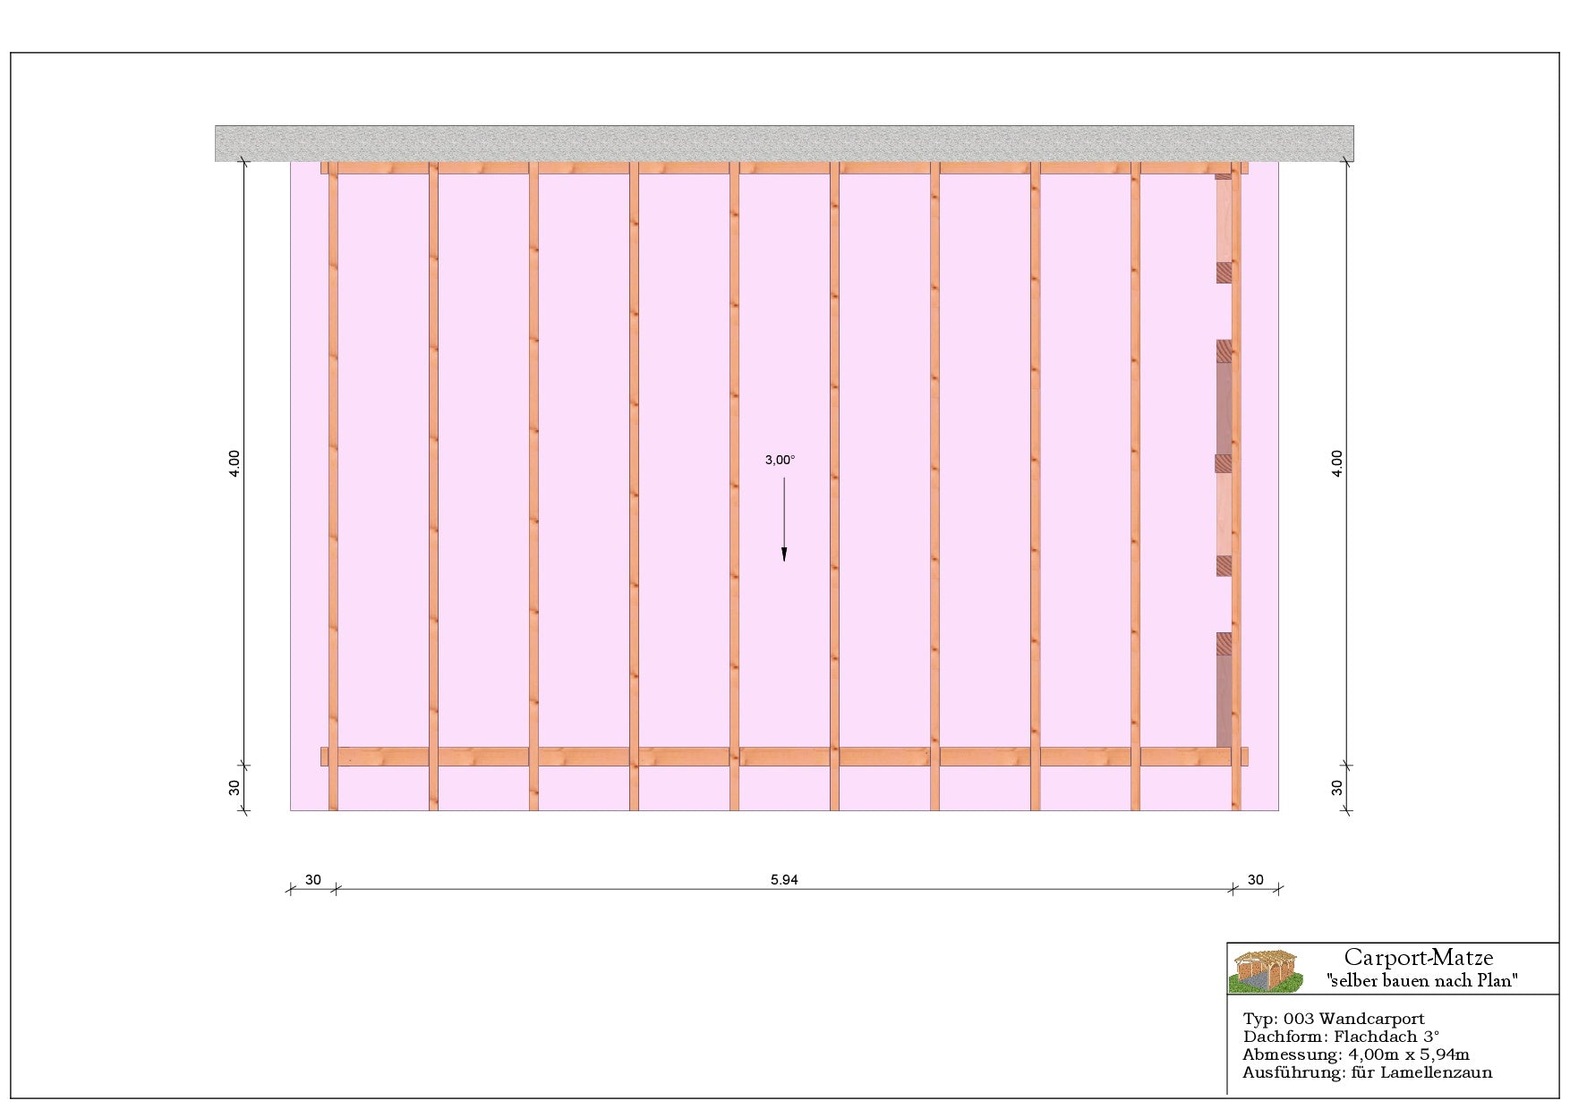The width and height of the screenshot is (1570, 1109).
Task: Select the left 4.00 height dimension
Action: pos(235,462)
